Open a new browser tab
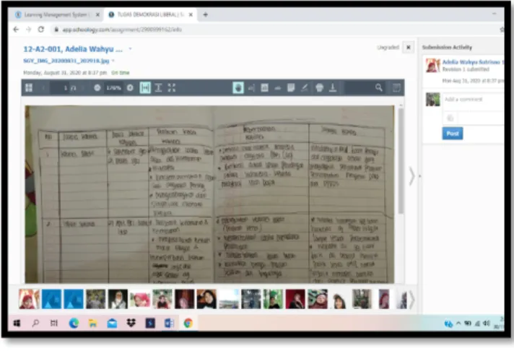The image size is (514, 351). [x=206, y=14]
